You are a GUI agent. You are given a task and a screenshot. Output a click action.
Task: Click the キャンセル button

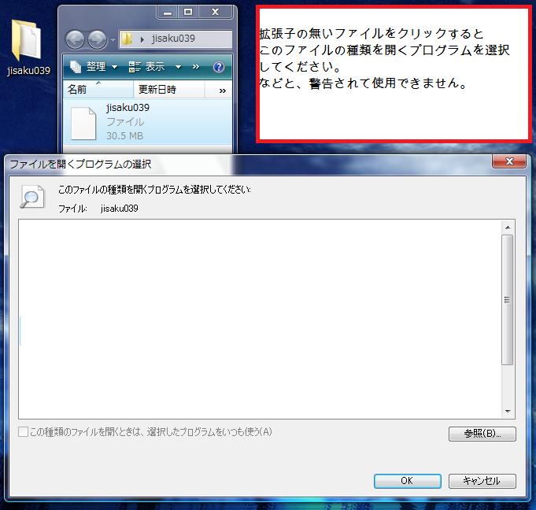point(482,481)
